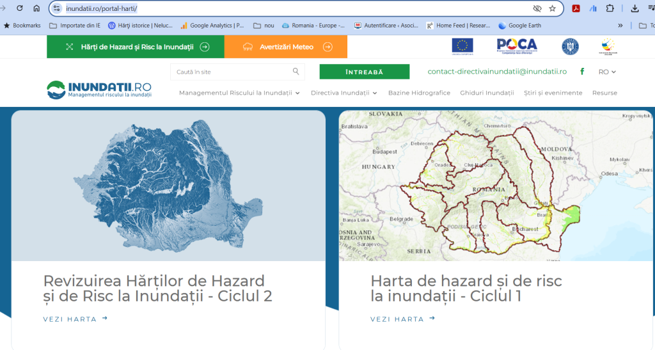
Task: Expand the Directiva Inundații menu
Action: pyautogui.click(x=343, y=93)
